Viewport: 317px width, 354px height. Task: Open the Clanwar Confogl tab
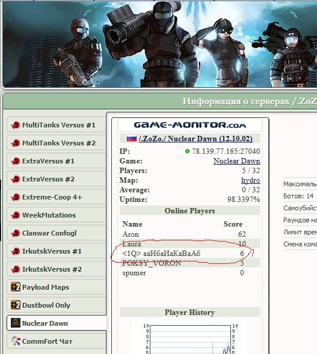click(57, 233)
